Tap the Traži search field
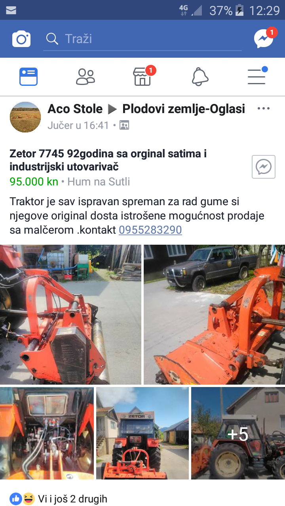285x506 pixels. pyautogui.click(x=142, y=39)
